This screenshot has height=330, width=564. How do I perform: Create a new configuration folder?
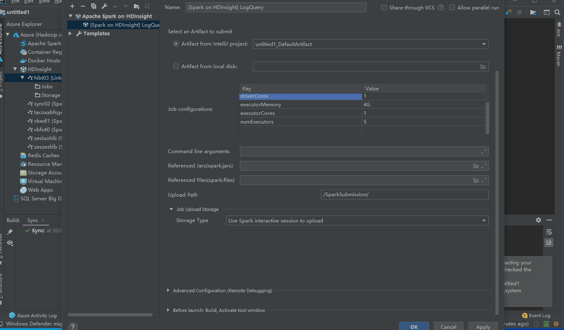pos(136,6)
